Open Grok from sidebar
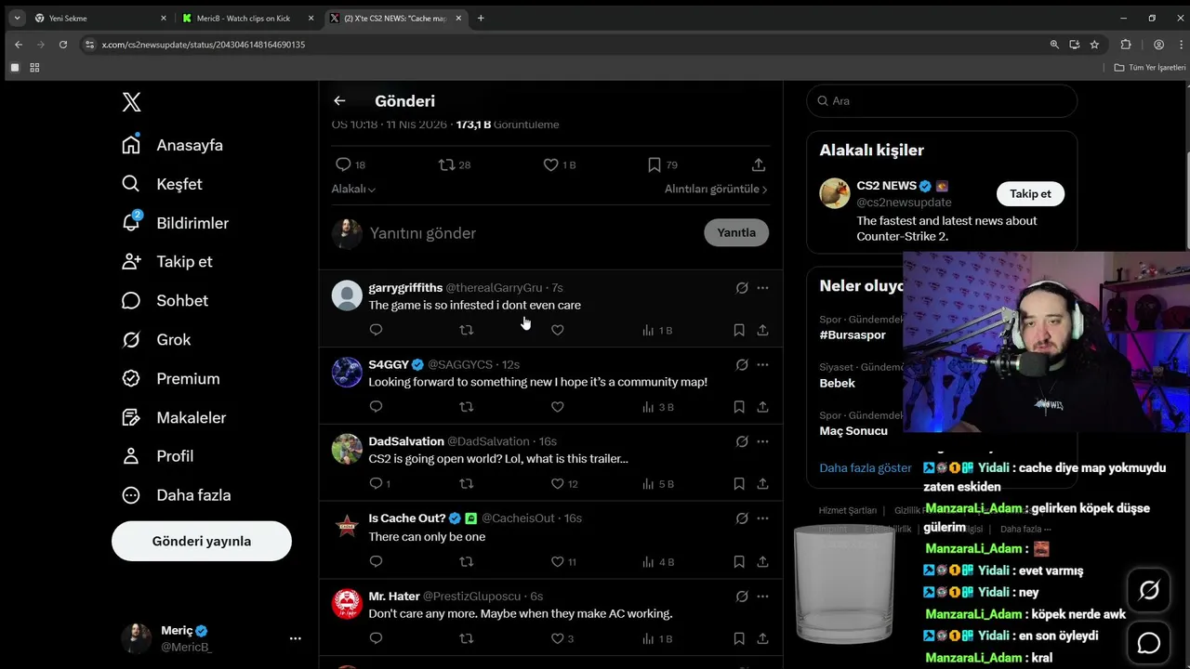This screenshot has width=1190, height=669. click(x=156, y=339)
